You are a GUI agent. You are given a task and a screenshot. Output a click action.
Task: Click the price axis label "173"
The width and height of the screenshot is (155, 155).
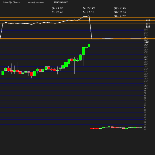click(x=146, y=55)
